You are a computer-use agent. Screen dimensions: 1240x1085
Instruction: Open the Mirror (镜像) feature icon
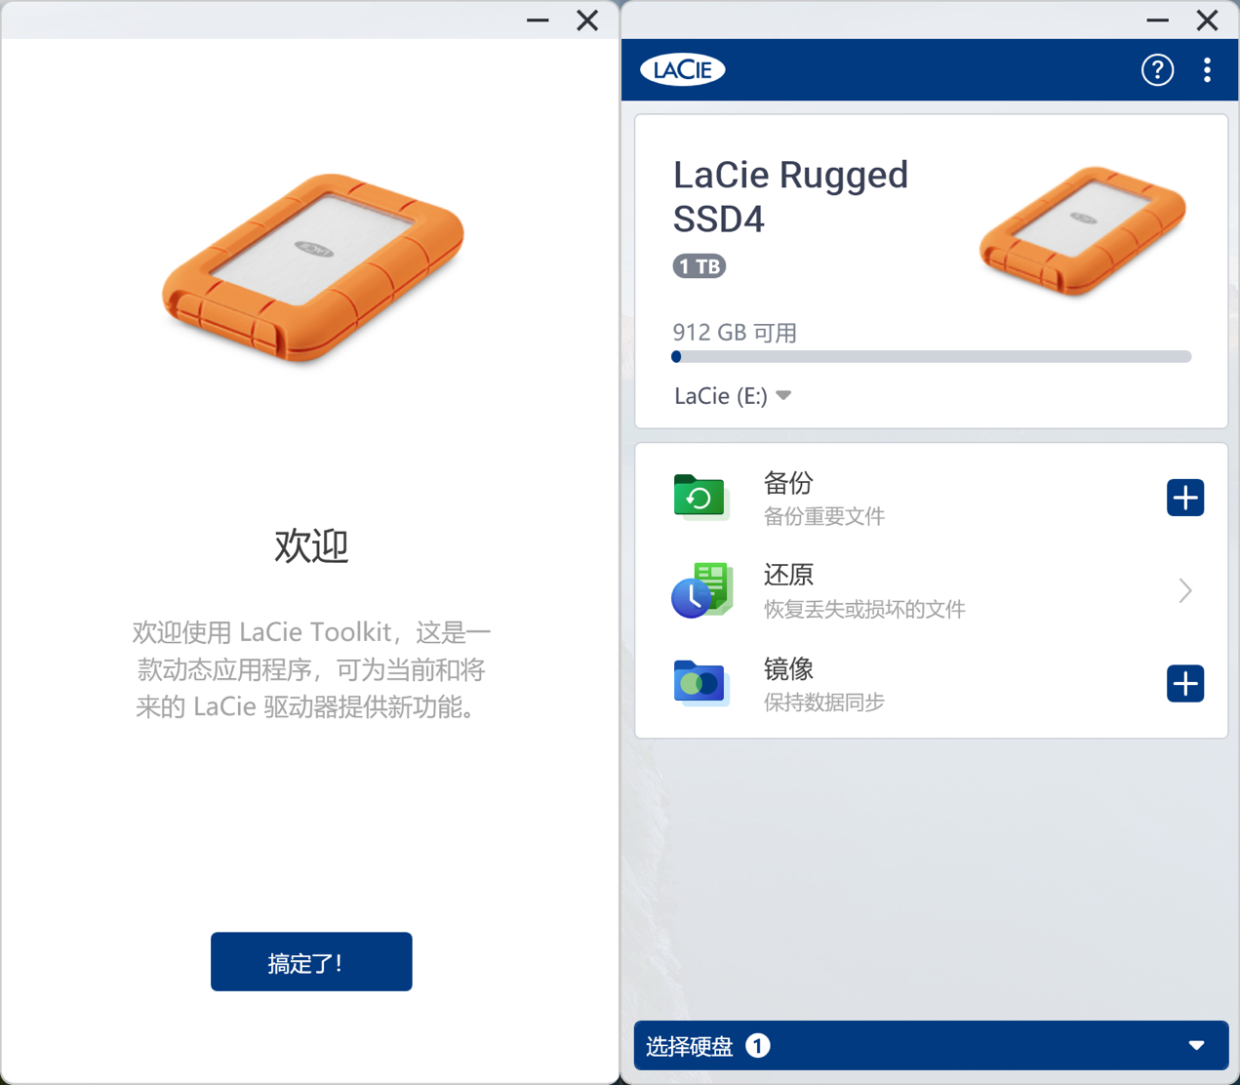click(700, 683)
